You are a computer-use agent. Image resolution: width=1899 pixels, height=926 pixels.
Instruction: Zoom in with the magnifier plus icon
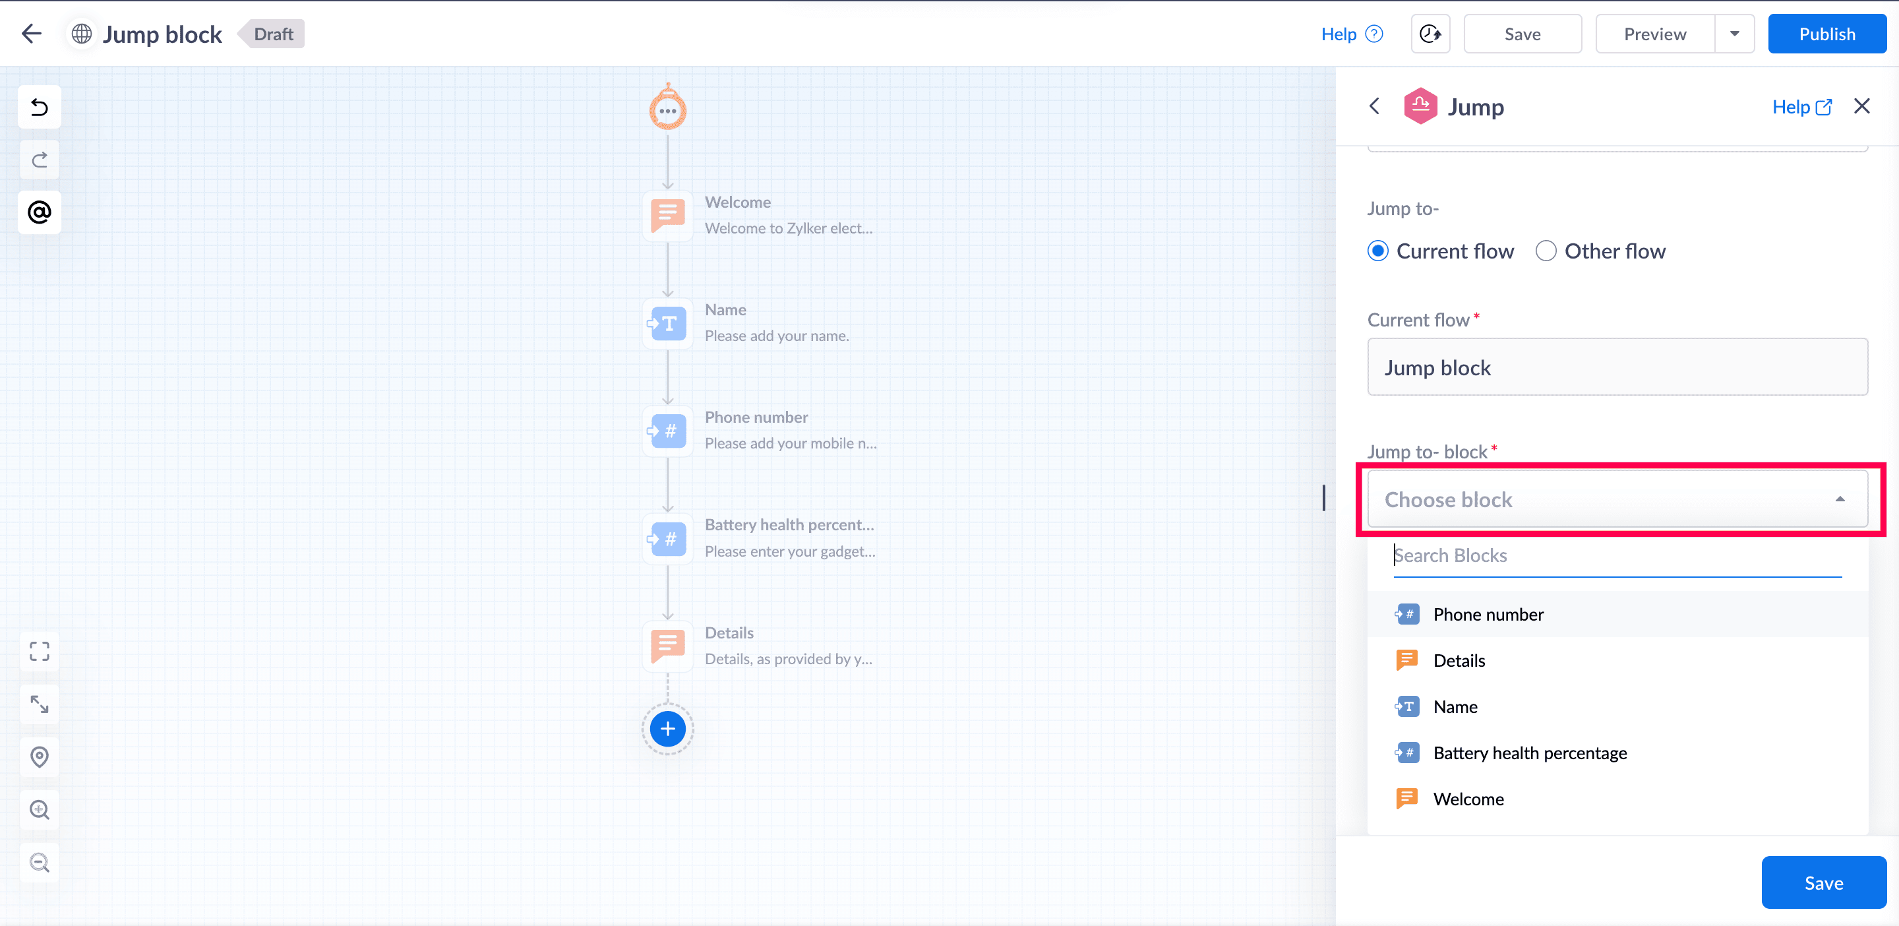[x=39, y=809]
